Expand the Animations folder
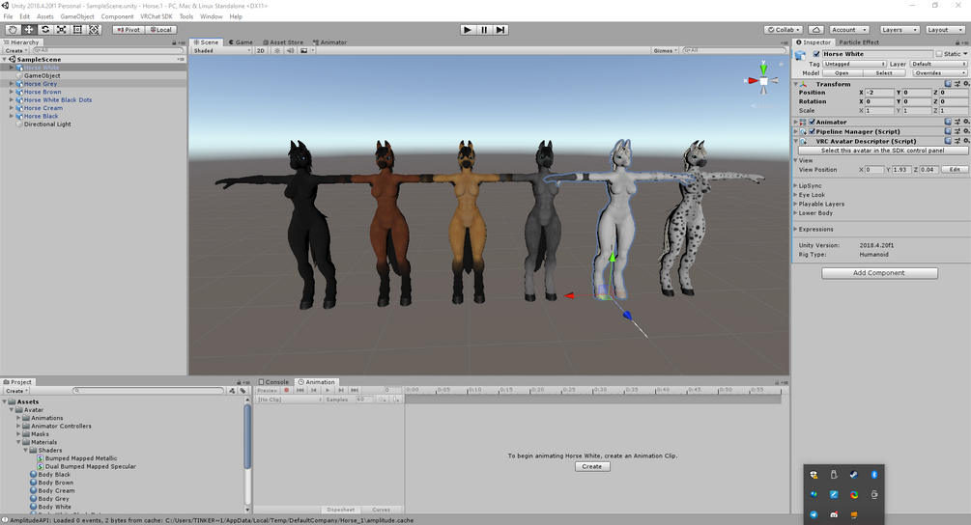This screenshot has width=971, height=525. click(18, 418)
